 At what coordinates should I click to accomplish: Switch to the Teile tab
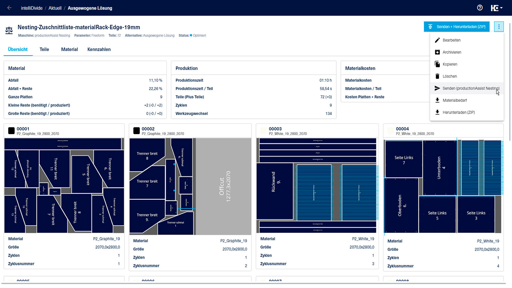(x=44, y=49)
